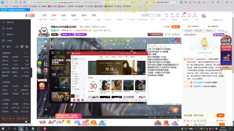Open Windows taskbar search icon
The image size is (234, 131).
(9, 129)
